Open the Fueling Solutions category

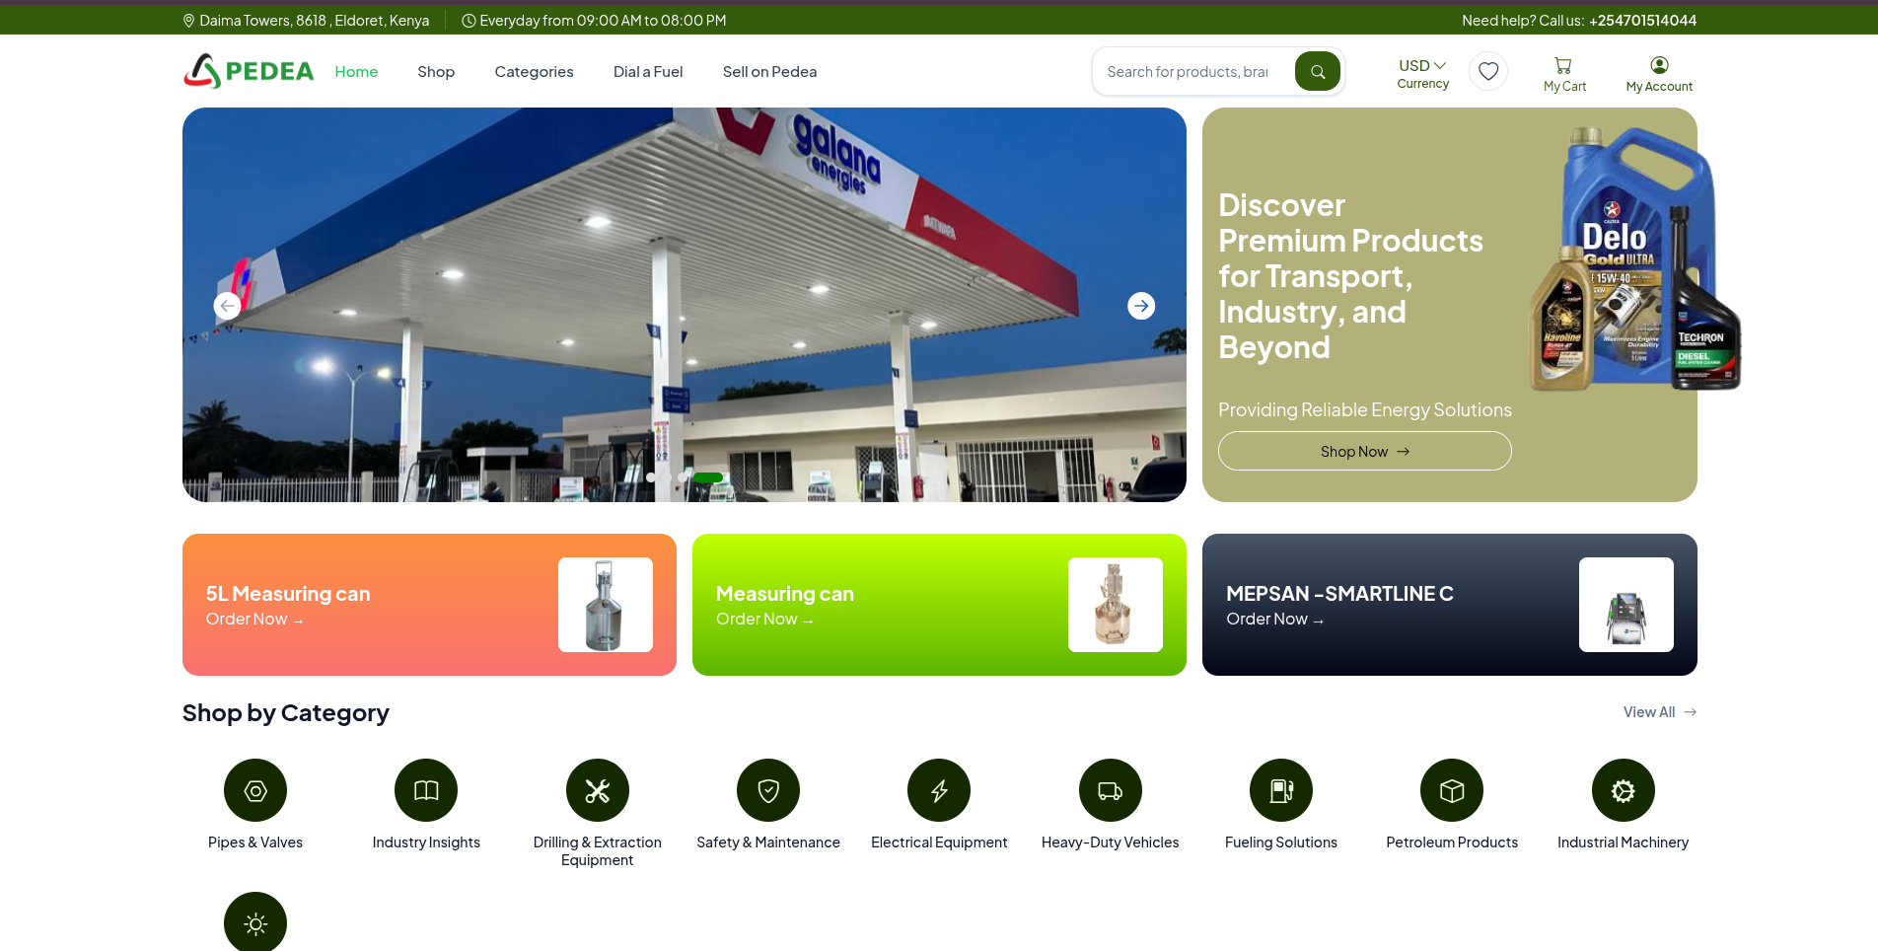pyautogui.click(x=1280, y=790)
